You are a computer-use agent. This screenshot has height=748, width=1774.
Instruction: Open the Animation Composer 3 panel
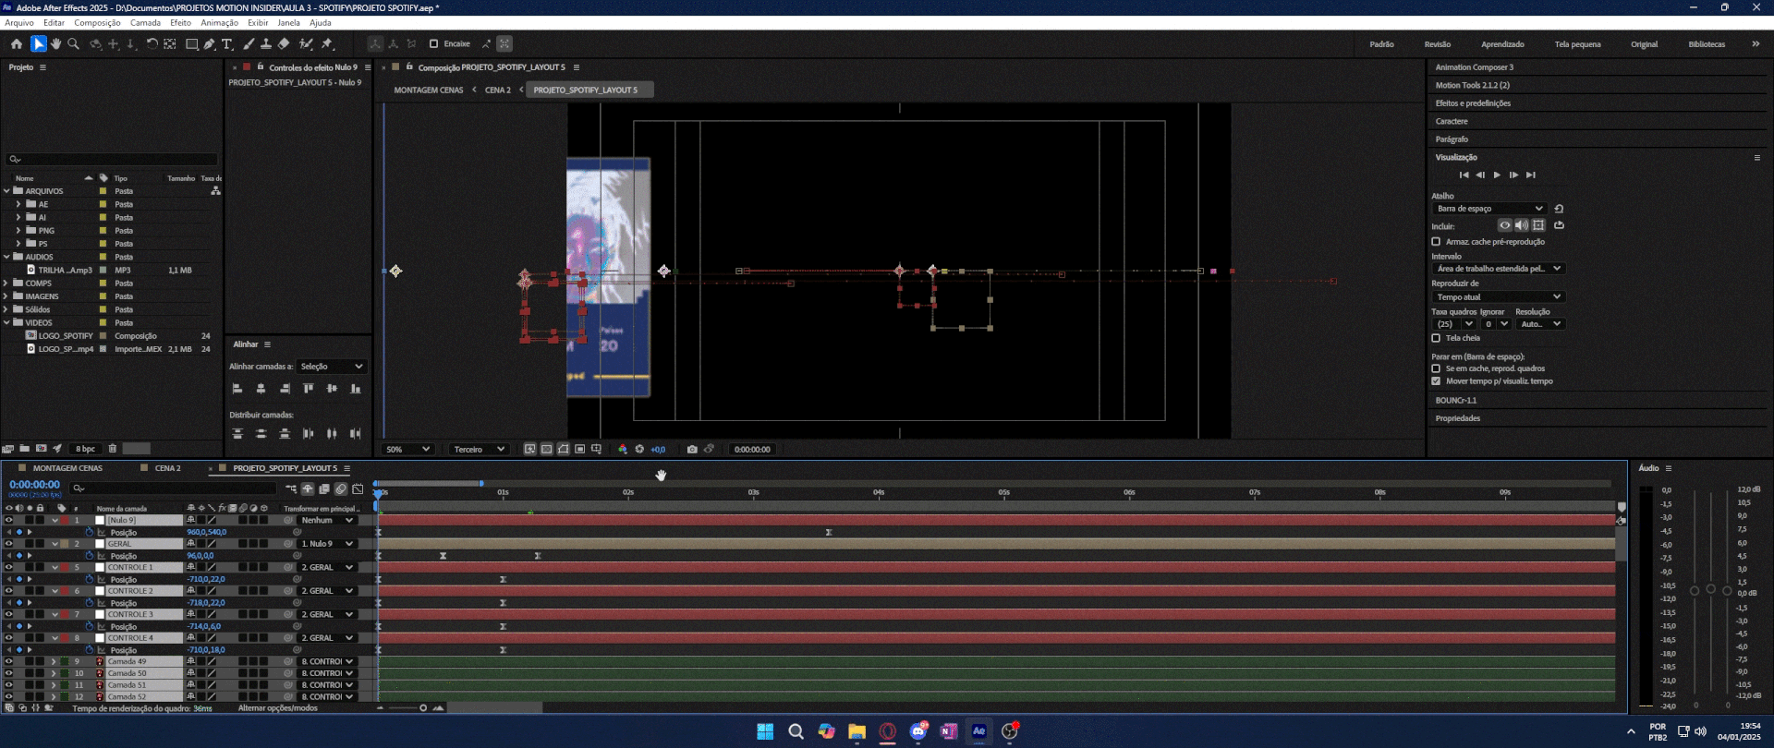(x=1474, y=67)
